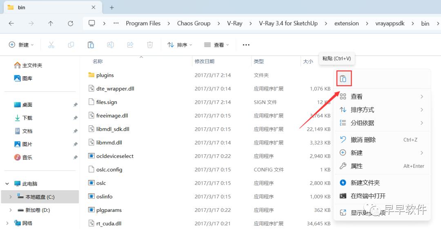This screenshot has width=441, height=229.
Task: Unpin 文档 using its pin icon
Action: [76, 131]
